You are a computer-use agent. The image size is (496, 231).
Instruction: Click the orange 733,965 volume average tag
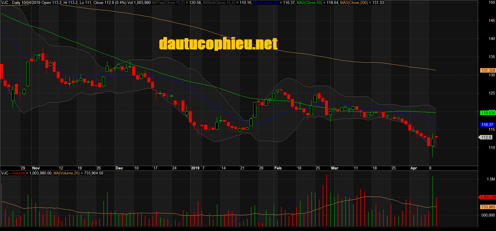[x=488, y=207]
